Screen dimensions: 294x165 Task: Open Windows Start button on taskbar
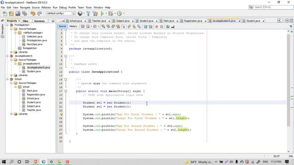point(4,162)
